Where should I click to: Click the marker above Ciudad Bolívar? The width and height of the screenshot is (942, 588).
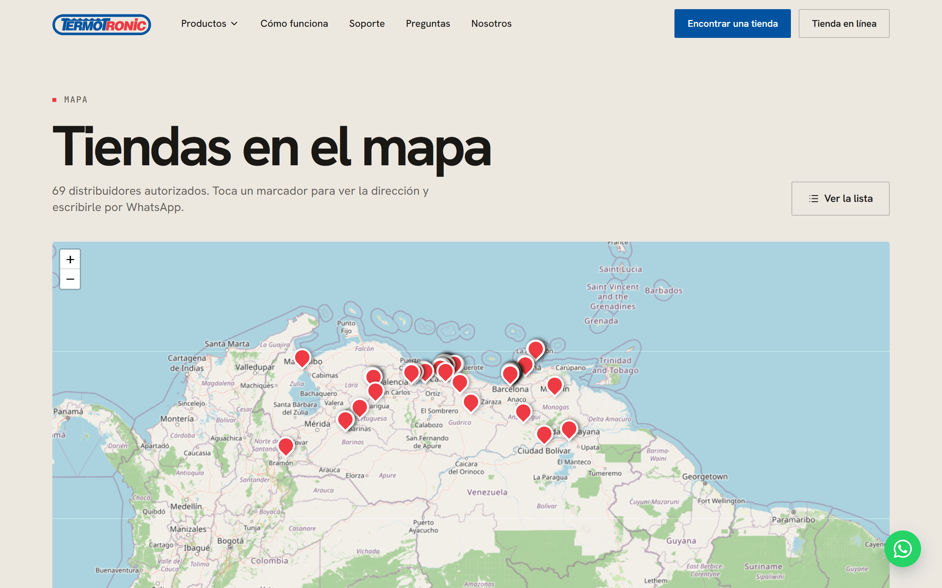tap(544, 434)
